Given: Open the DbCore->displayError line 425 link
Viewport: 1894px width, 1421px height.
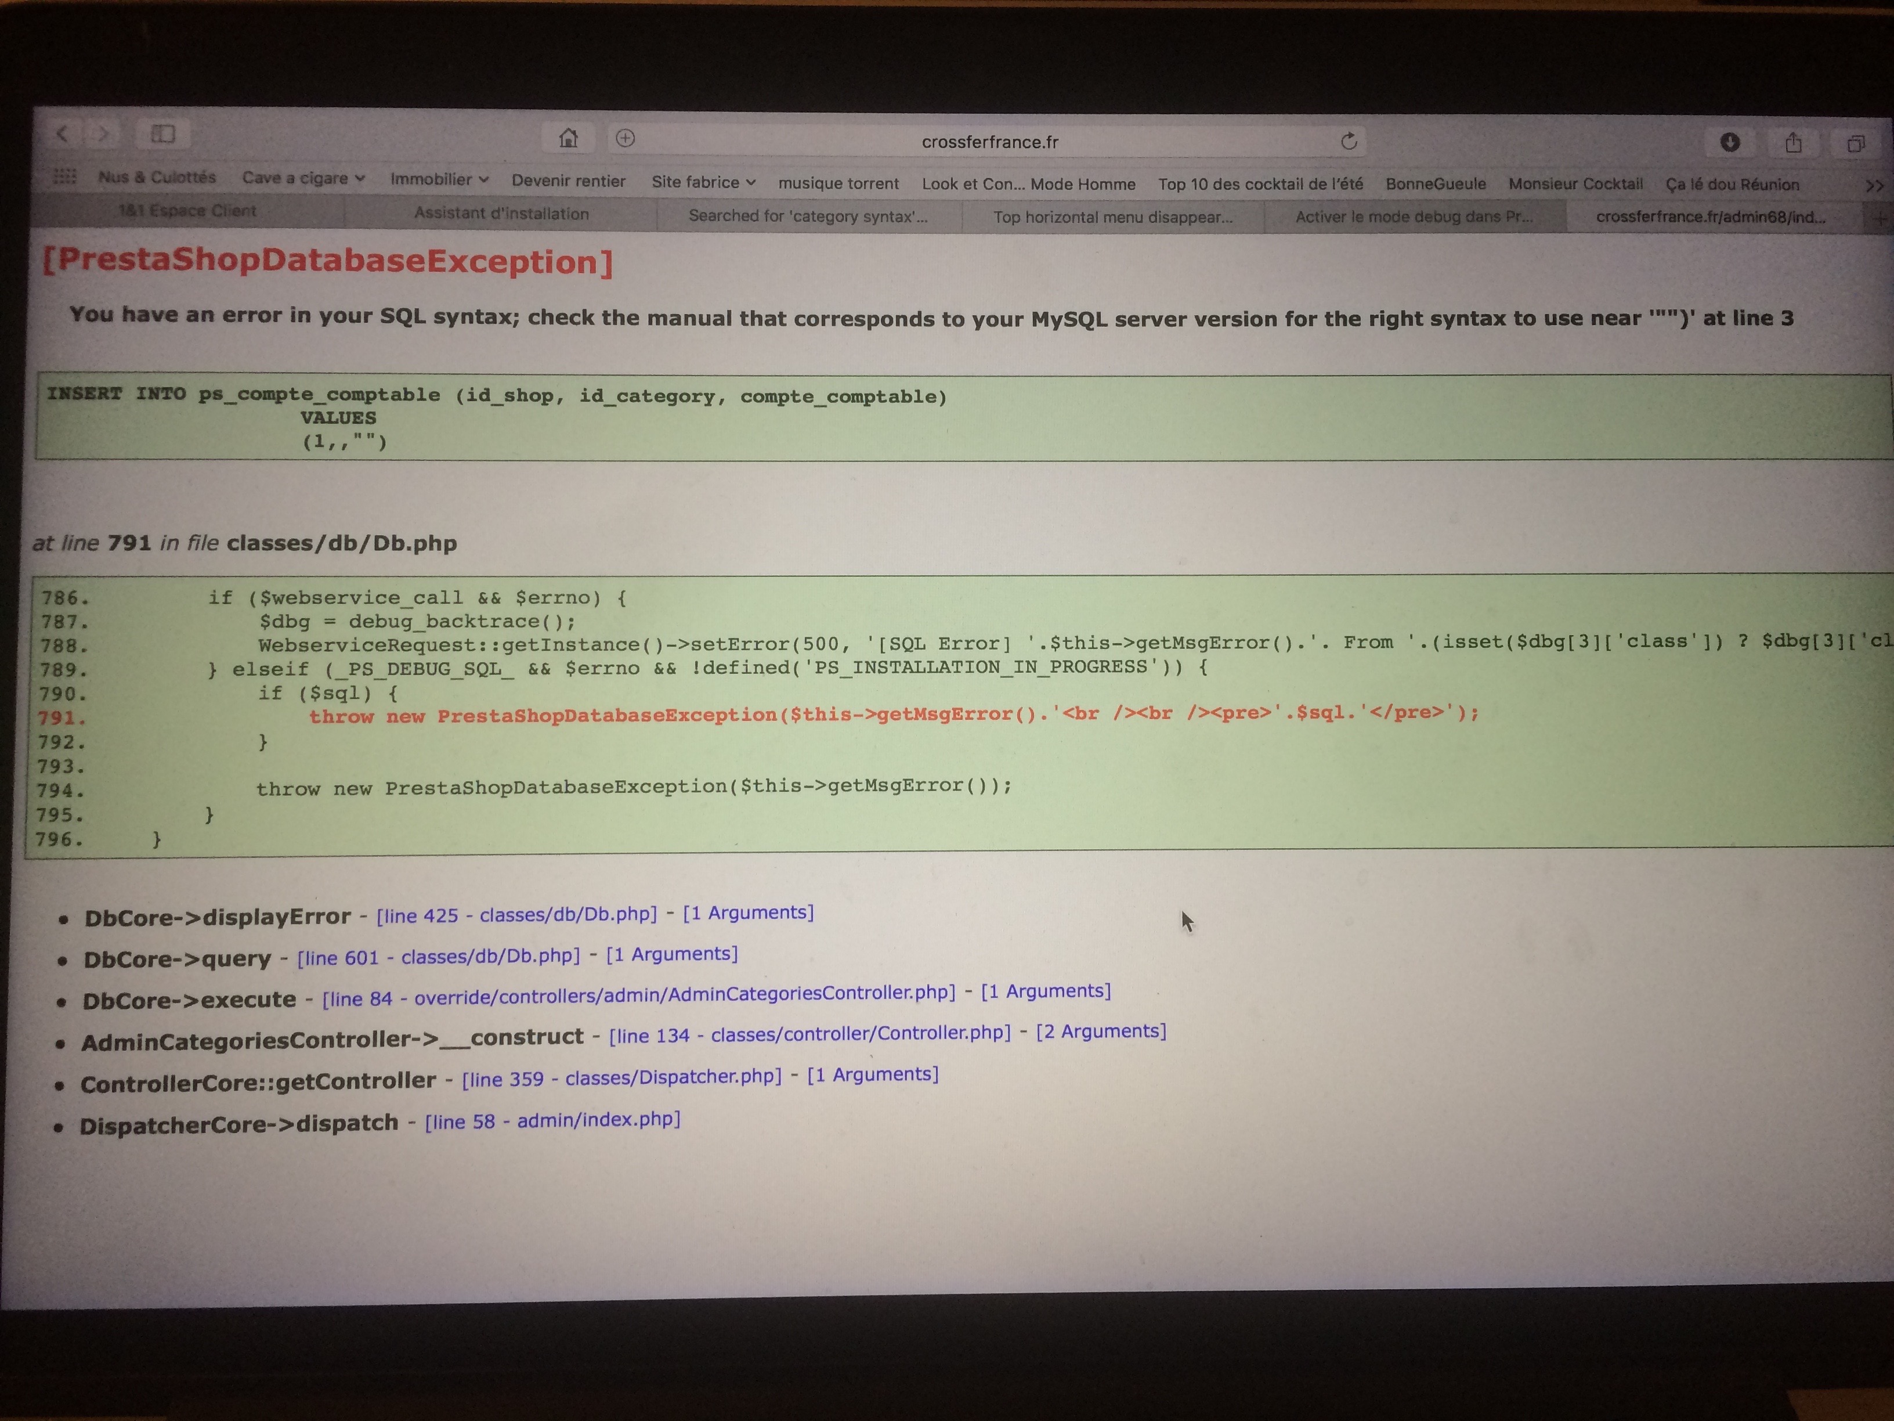Looking at the screenshot, I should (x=517, y=915).
